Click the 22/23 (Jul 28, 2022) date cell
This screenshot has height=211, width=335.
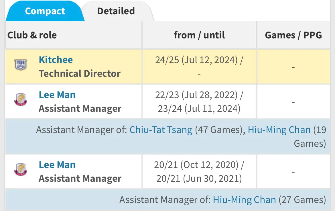tap(199, 102)
